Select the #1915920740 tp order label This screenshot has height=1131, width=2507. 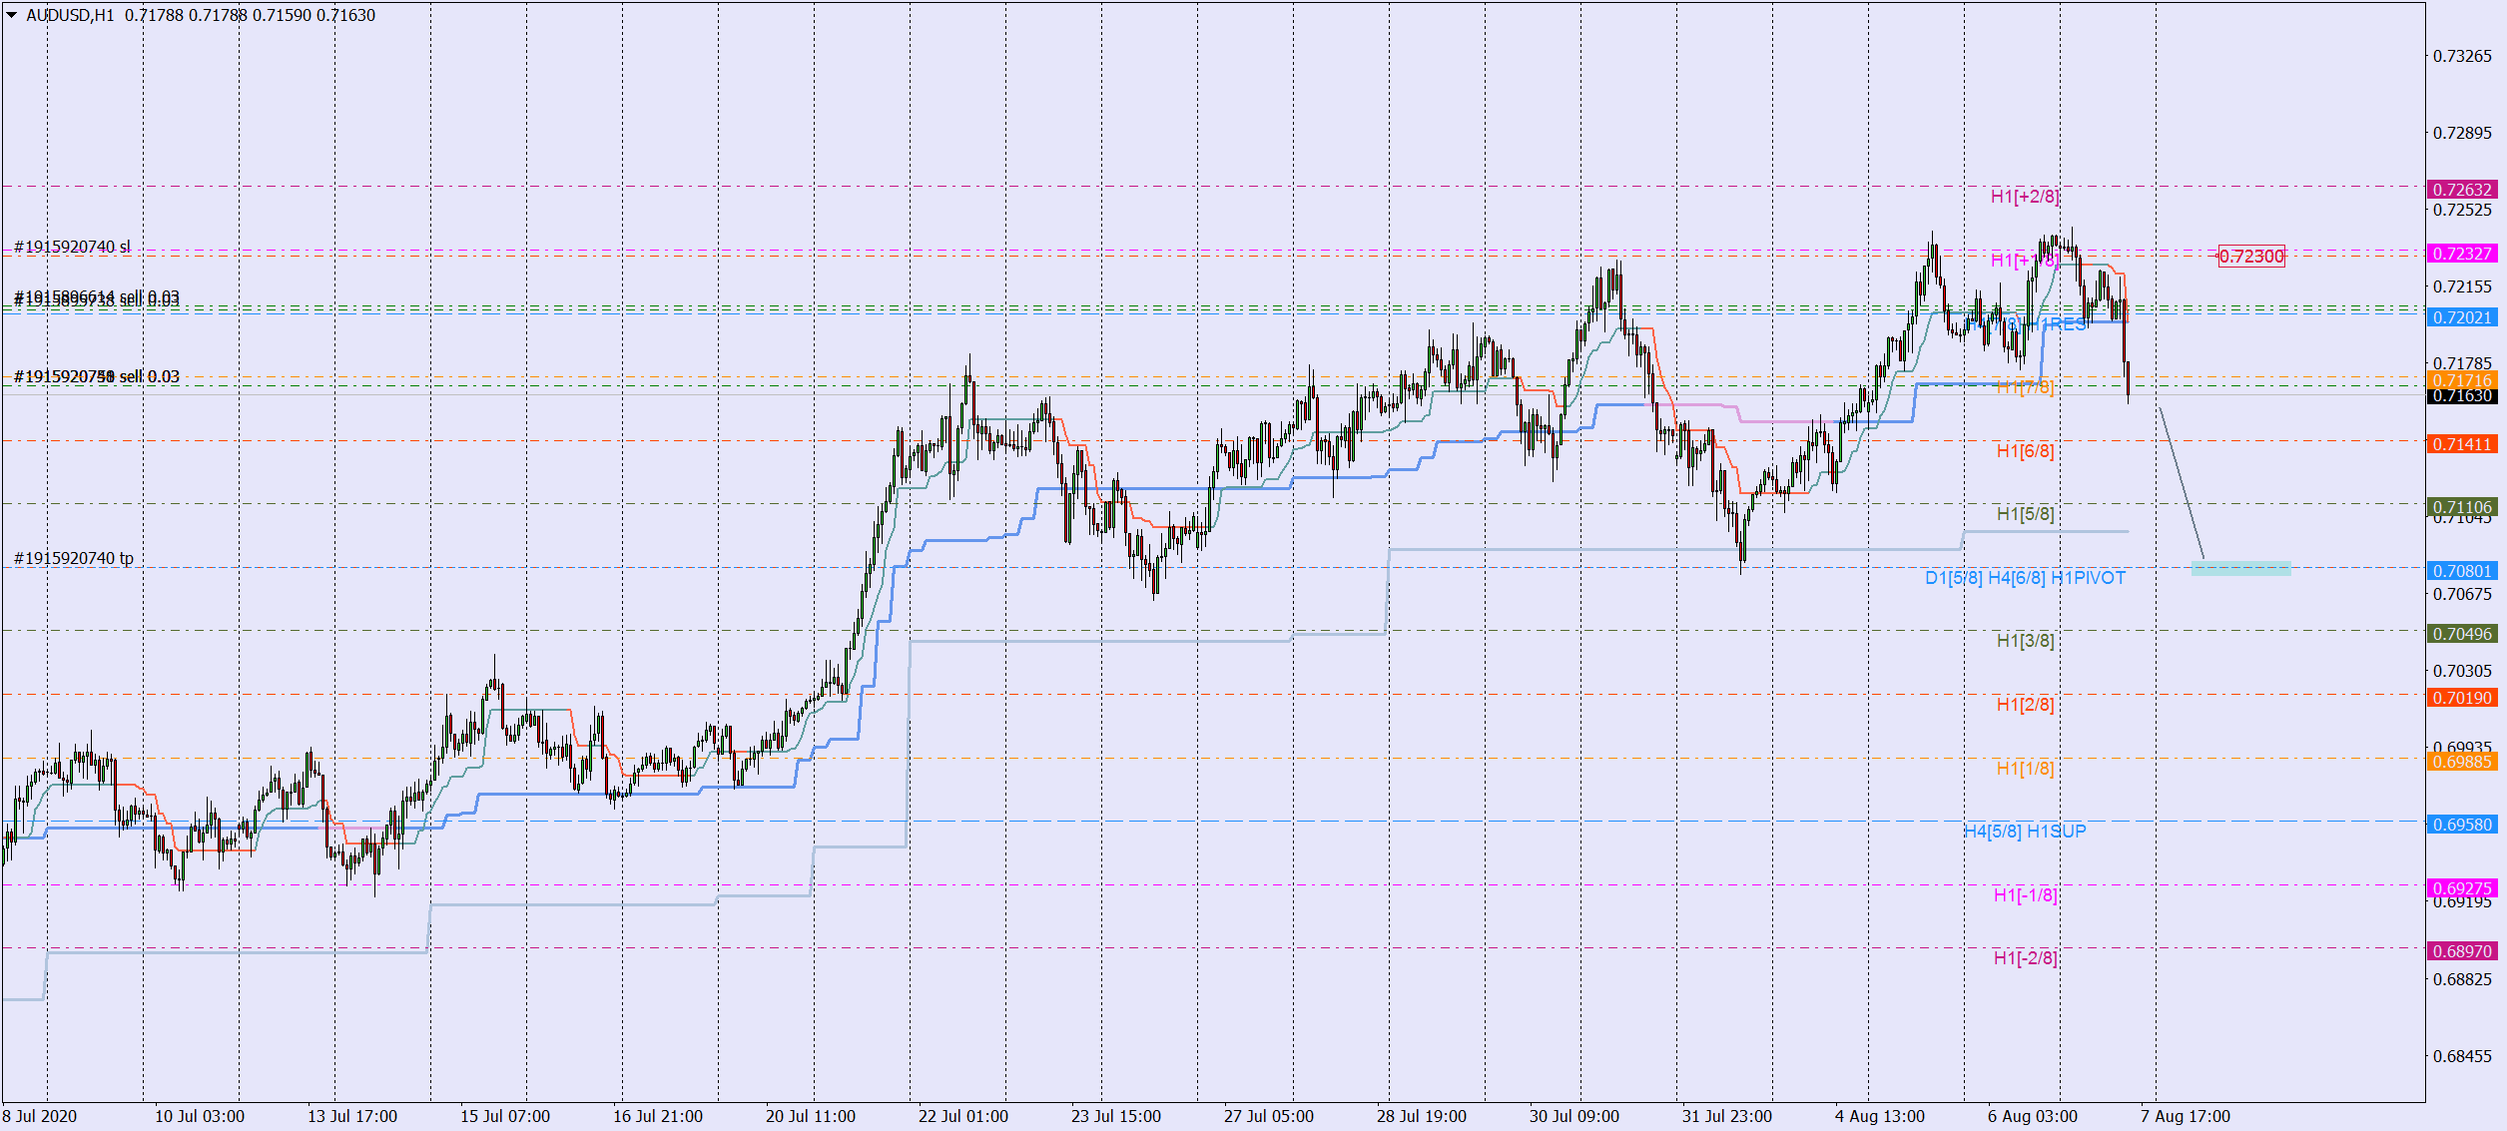click(74, 558)
